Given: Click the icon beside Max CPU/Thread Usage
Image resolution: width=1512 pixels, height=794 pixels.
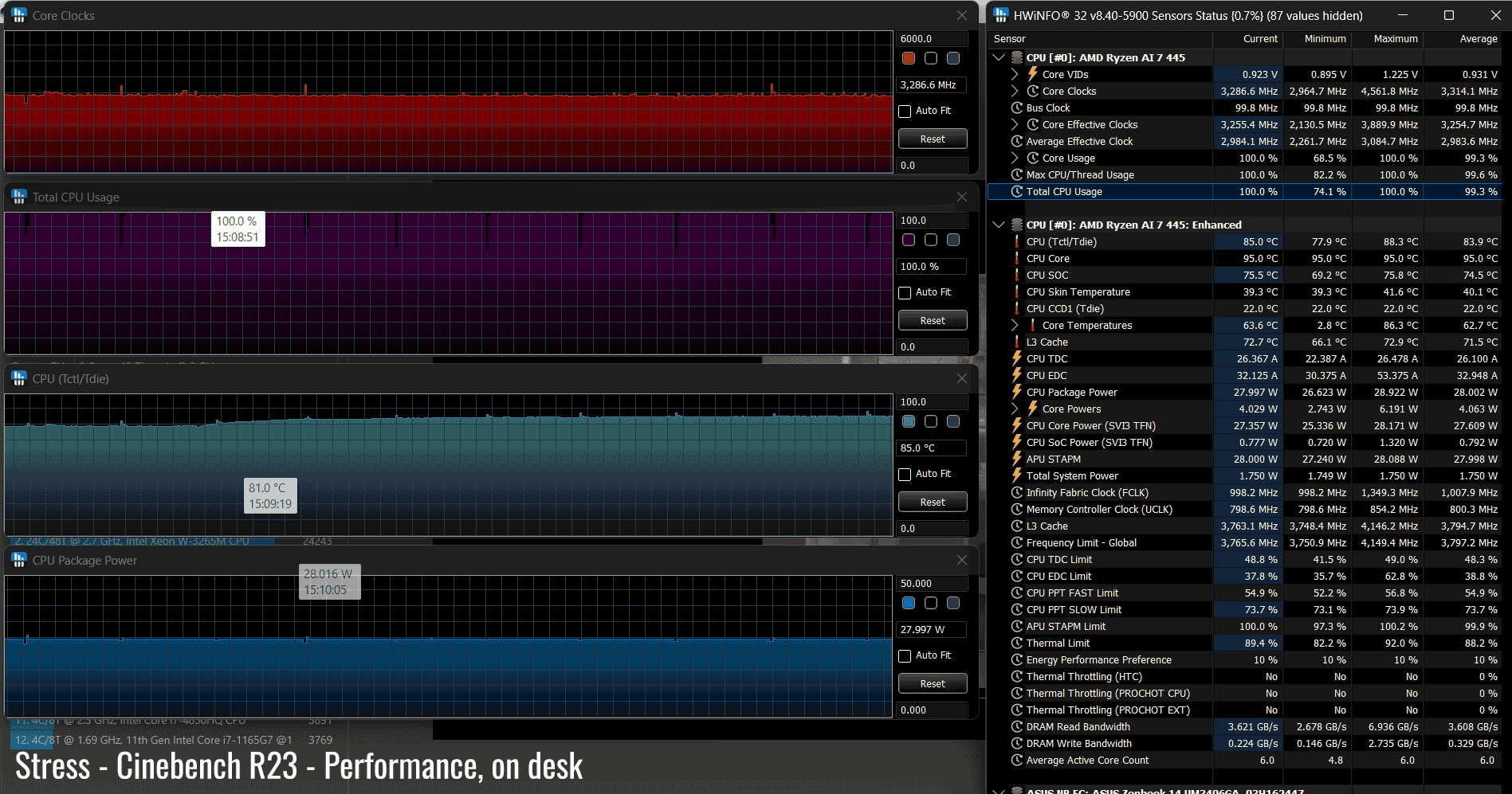Looking at the screenshot, I should [x=1017, y=174].
